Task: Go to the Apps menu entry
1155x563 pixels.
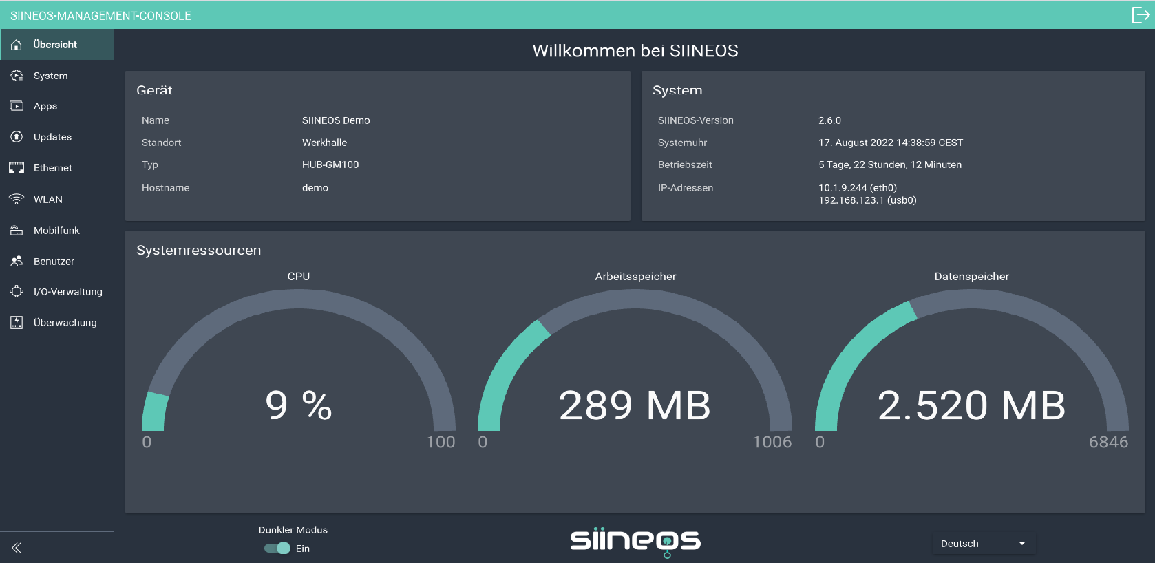Action: 57,106
